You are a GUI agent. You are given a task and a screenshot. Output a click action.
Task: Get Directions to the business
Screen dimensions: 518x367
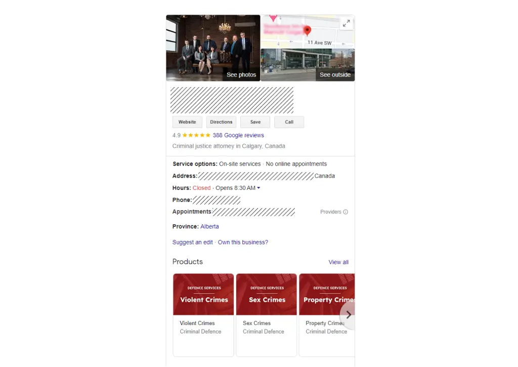point(221,122)
